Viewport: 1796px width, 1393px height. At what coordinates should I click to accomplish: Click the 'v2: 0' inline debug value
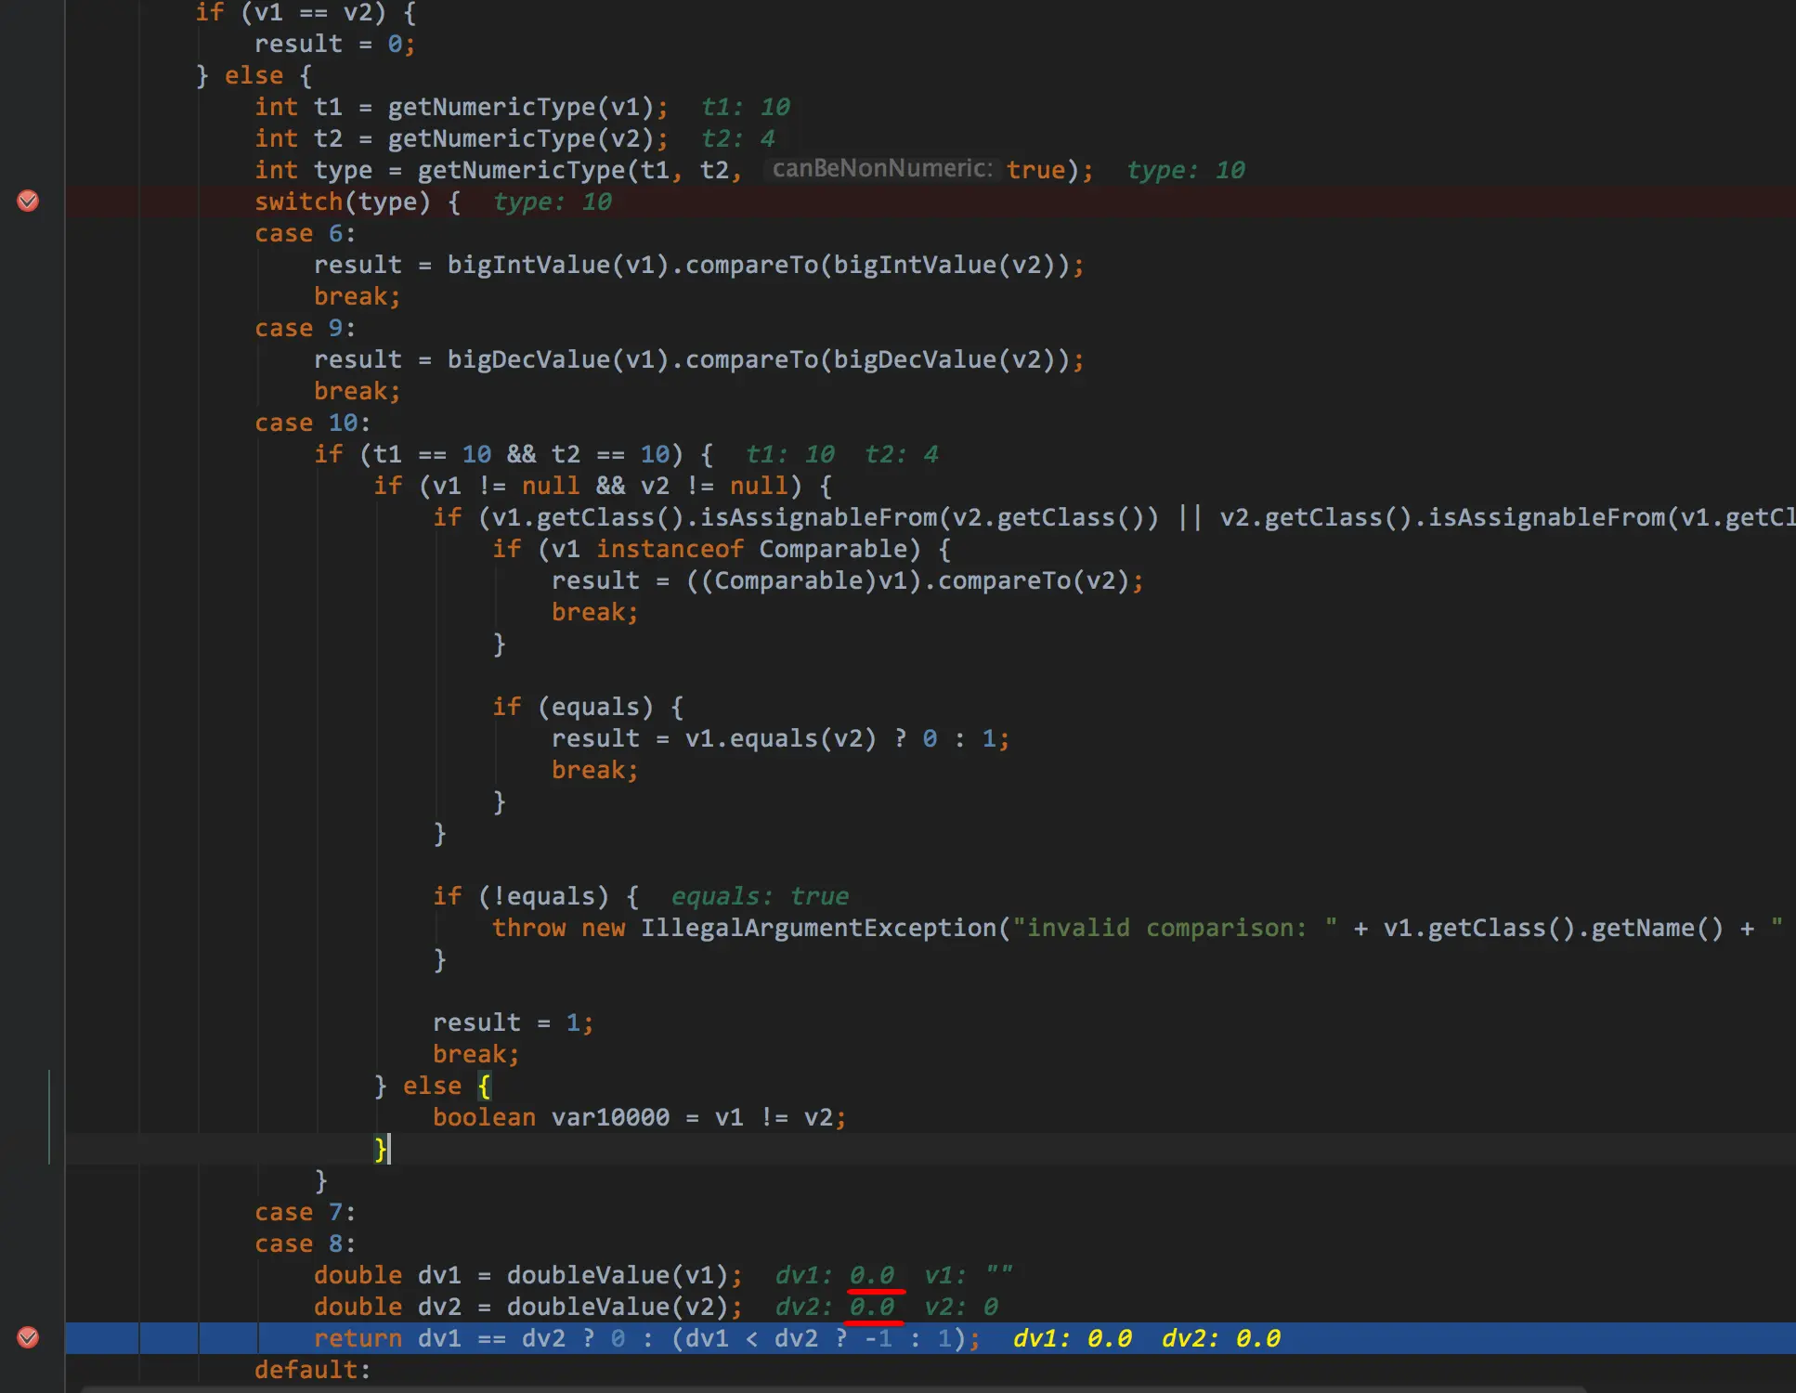point(960,1307)
